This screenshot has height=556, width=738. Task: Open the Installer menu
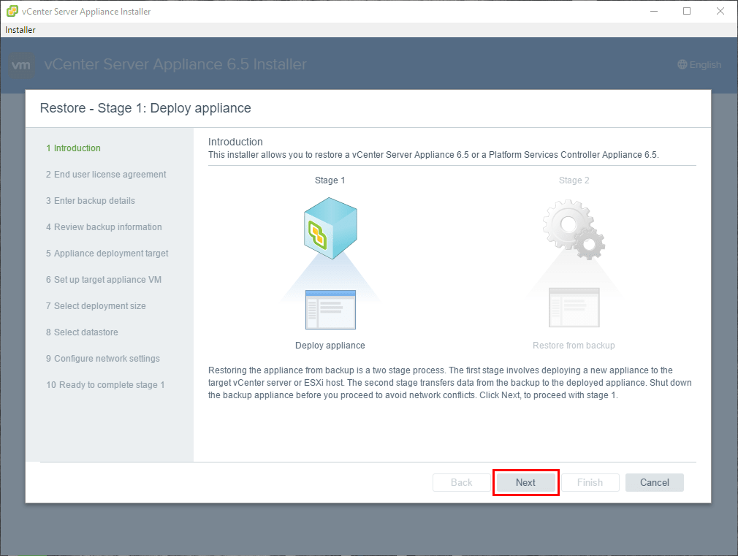click(x=20, y=30)
